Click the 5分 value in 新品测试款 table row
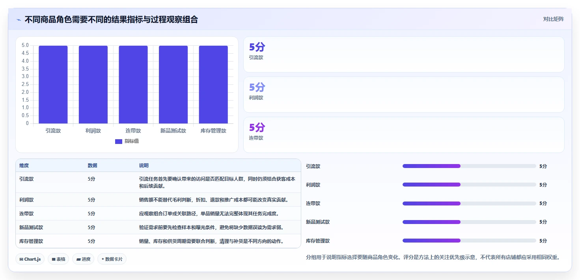 click(91, 228)
